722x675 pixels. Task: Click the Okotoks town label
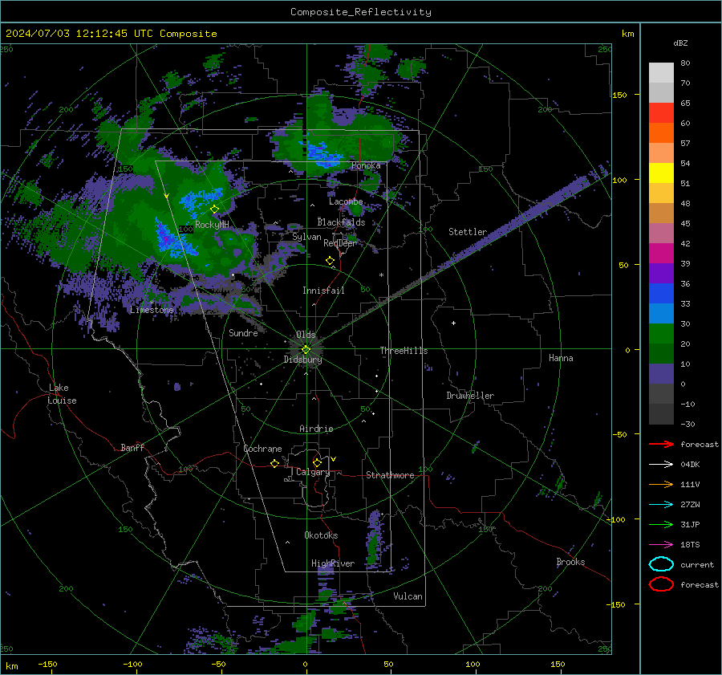(321, 535)
